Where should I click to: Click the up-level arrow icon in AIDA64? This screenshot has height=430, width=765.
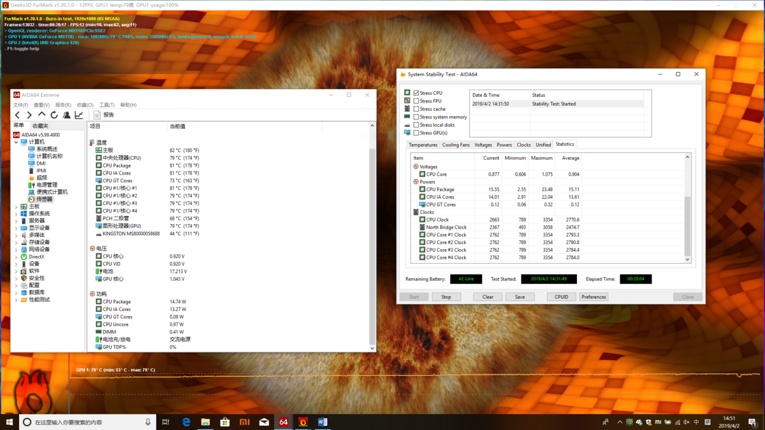41,115
